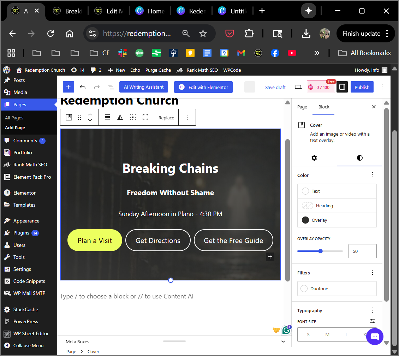
Task: Expand the Meta Boxes section
Action: coord(283,342)
